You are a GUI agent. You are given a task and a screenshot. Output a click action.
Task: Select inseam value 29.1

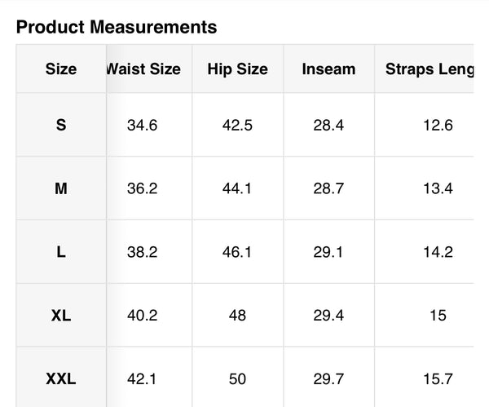(328, 252)
